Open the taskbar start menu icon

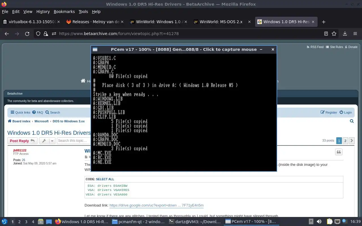(4, 222)
